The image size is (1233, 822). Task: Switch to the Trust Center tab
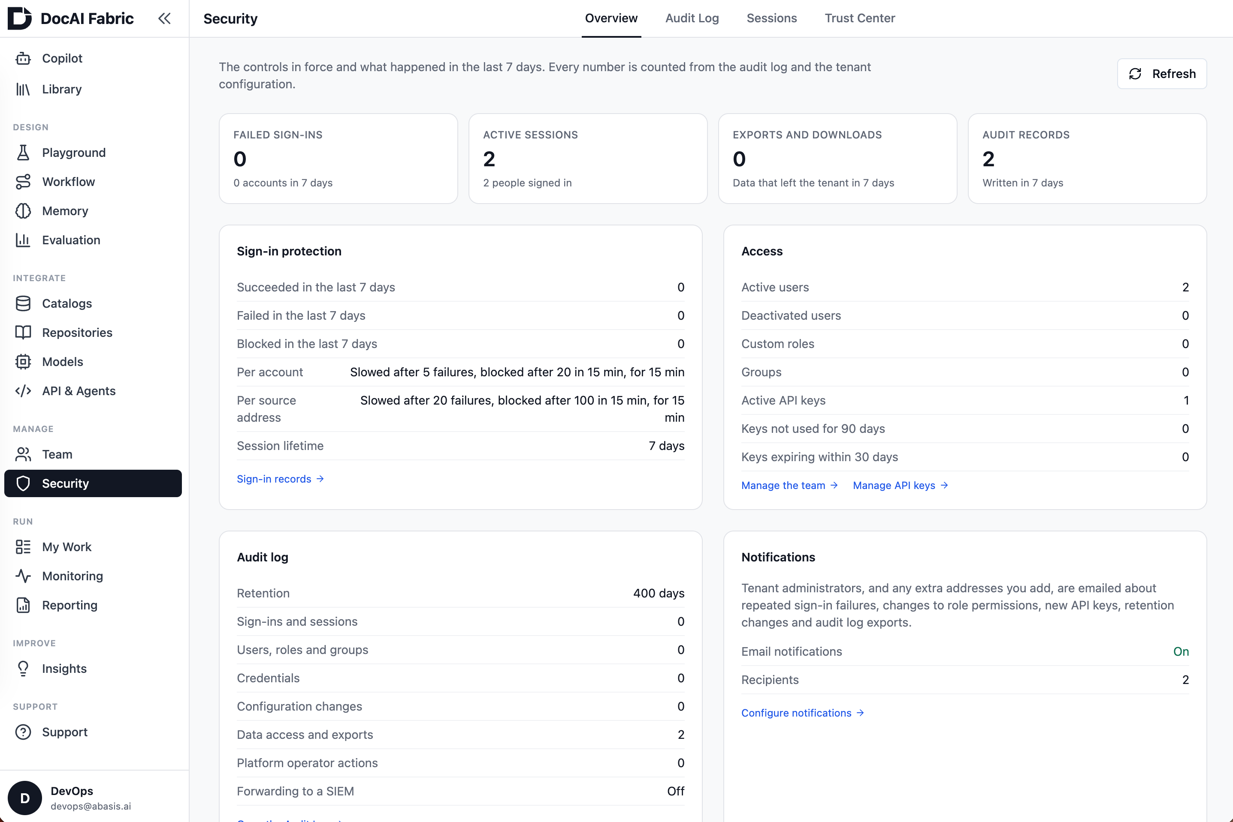click(x=859, y=18)
